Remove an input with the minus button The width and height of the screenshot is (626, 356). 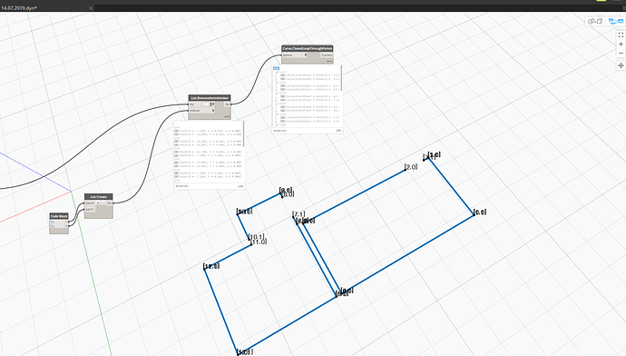(103, 203)
